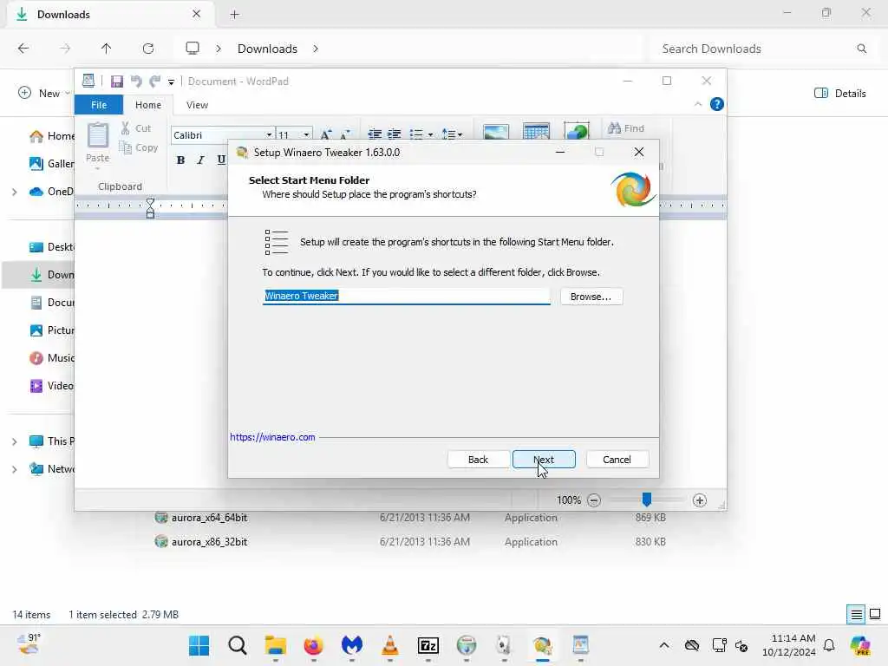888x666 pixels.
Task: Open WordPad Help icon
Action: coord(717,104)
